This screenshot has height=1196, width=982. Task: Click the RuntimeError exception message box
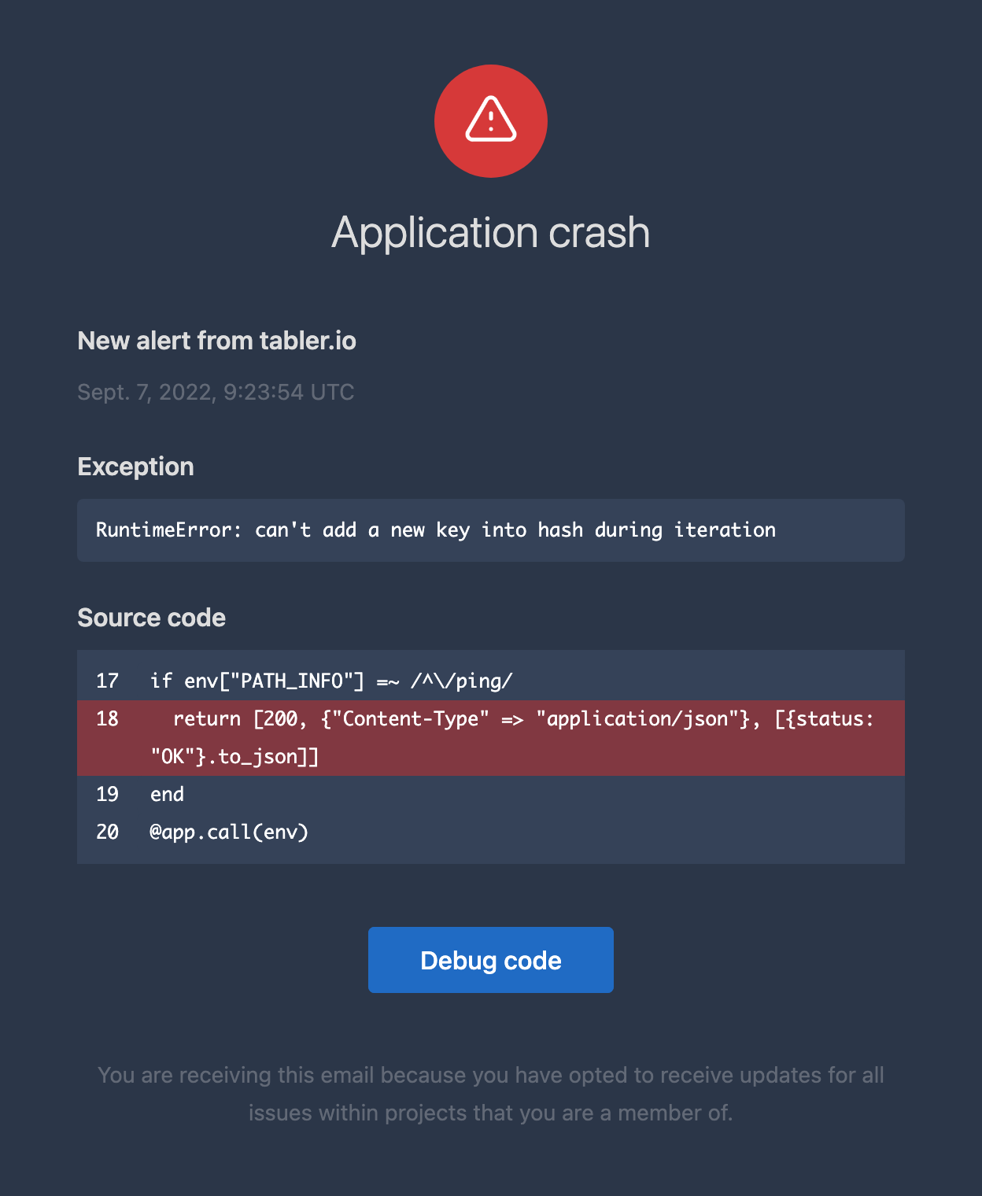(x=491, y=530)
